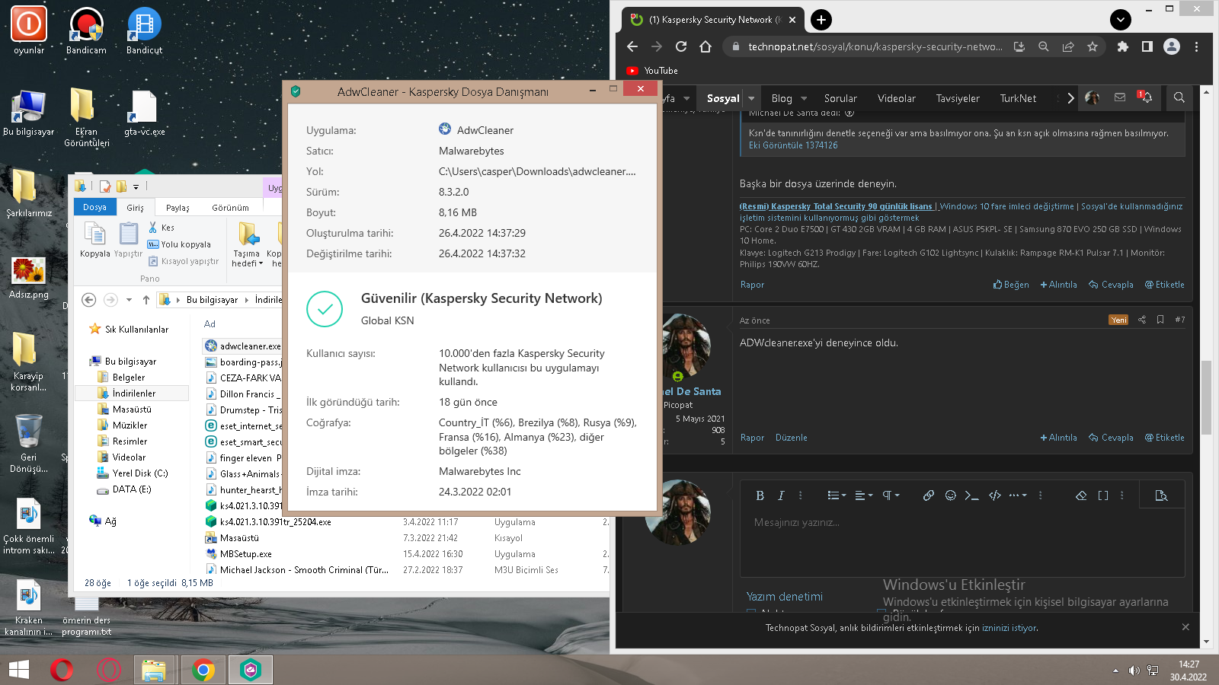Image resolution: width=1219 pixels, height=685 pixels.
Task: Open the Chrome extensions puzzle icon
Action: pos(1122,46)
